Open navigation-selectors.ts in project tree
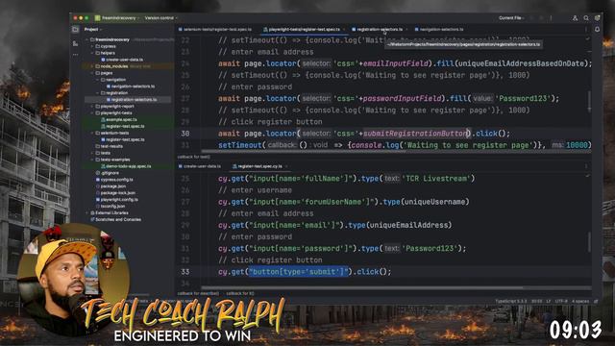615x346 pixels. 131,86
